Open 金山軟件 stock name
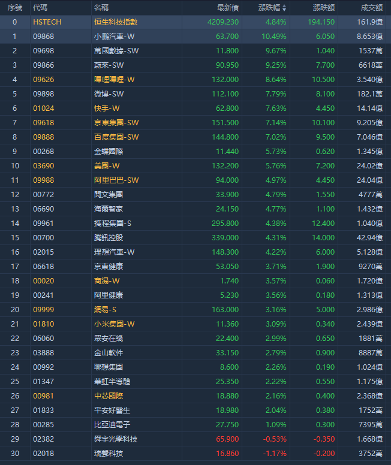 pos(109,353)
